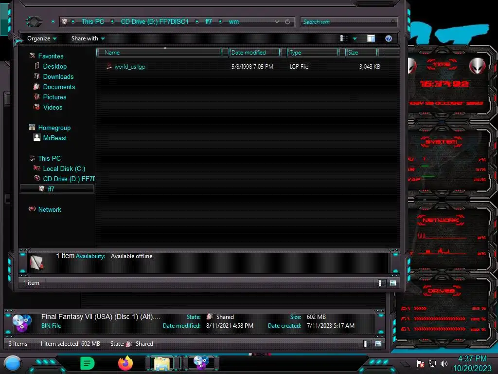Click the world_us.lgp file icon
Image resolution: width=498 pixels, height=374 pixels.
[109, 66]
